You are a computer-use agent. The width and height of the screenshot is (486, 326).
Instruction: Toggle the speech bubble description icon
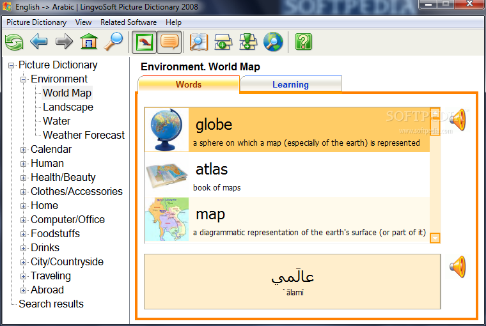[169, 42]
